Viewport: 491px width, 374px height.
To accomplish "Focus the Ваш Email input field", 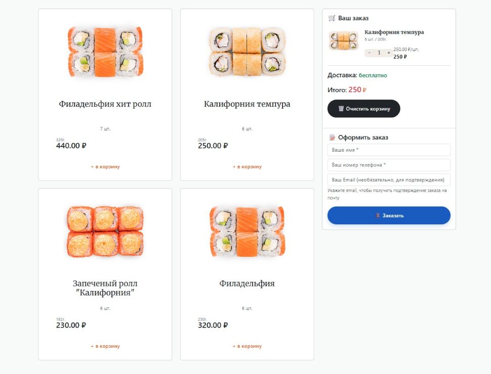I will [x=389, y=180].
